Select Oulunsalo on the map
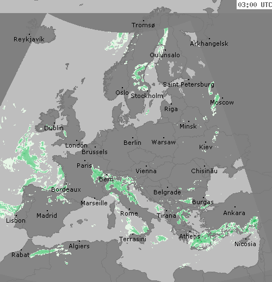 click(x=165, y=55)
